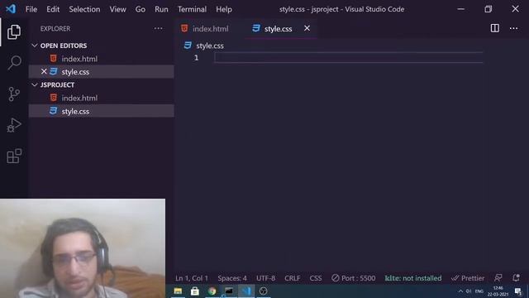
Task: Open clock showing 22-03-2021
Action: coord(498,291)
